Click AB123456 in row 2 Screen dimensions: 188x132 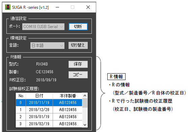68,117
